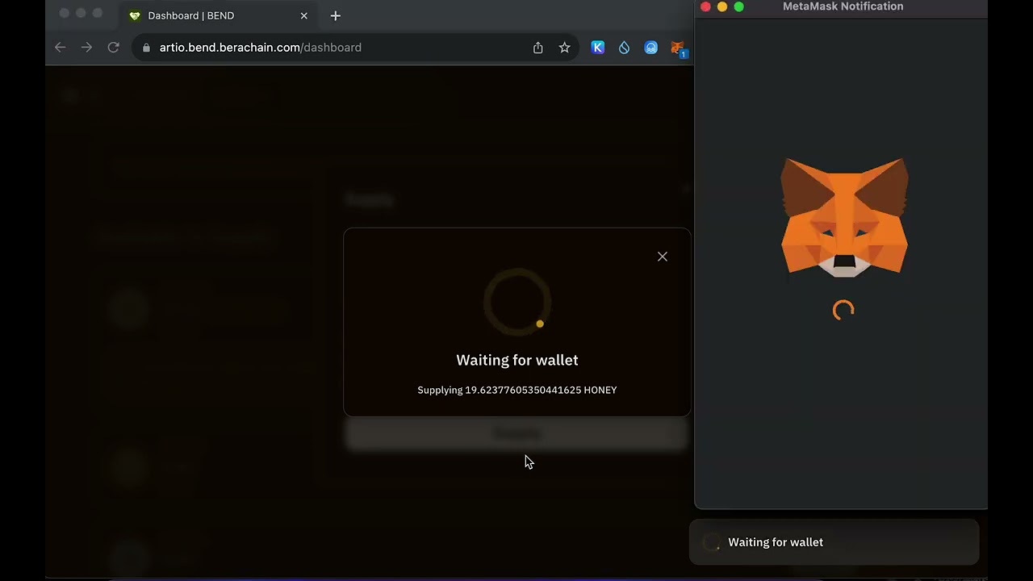This screenshot has height=581, width=1033.
Task: Go back in browser history
Action: click(x=61, y=48)
